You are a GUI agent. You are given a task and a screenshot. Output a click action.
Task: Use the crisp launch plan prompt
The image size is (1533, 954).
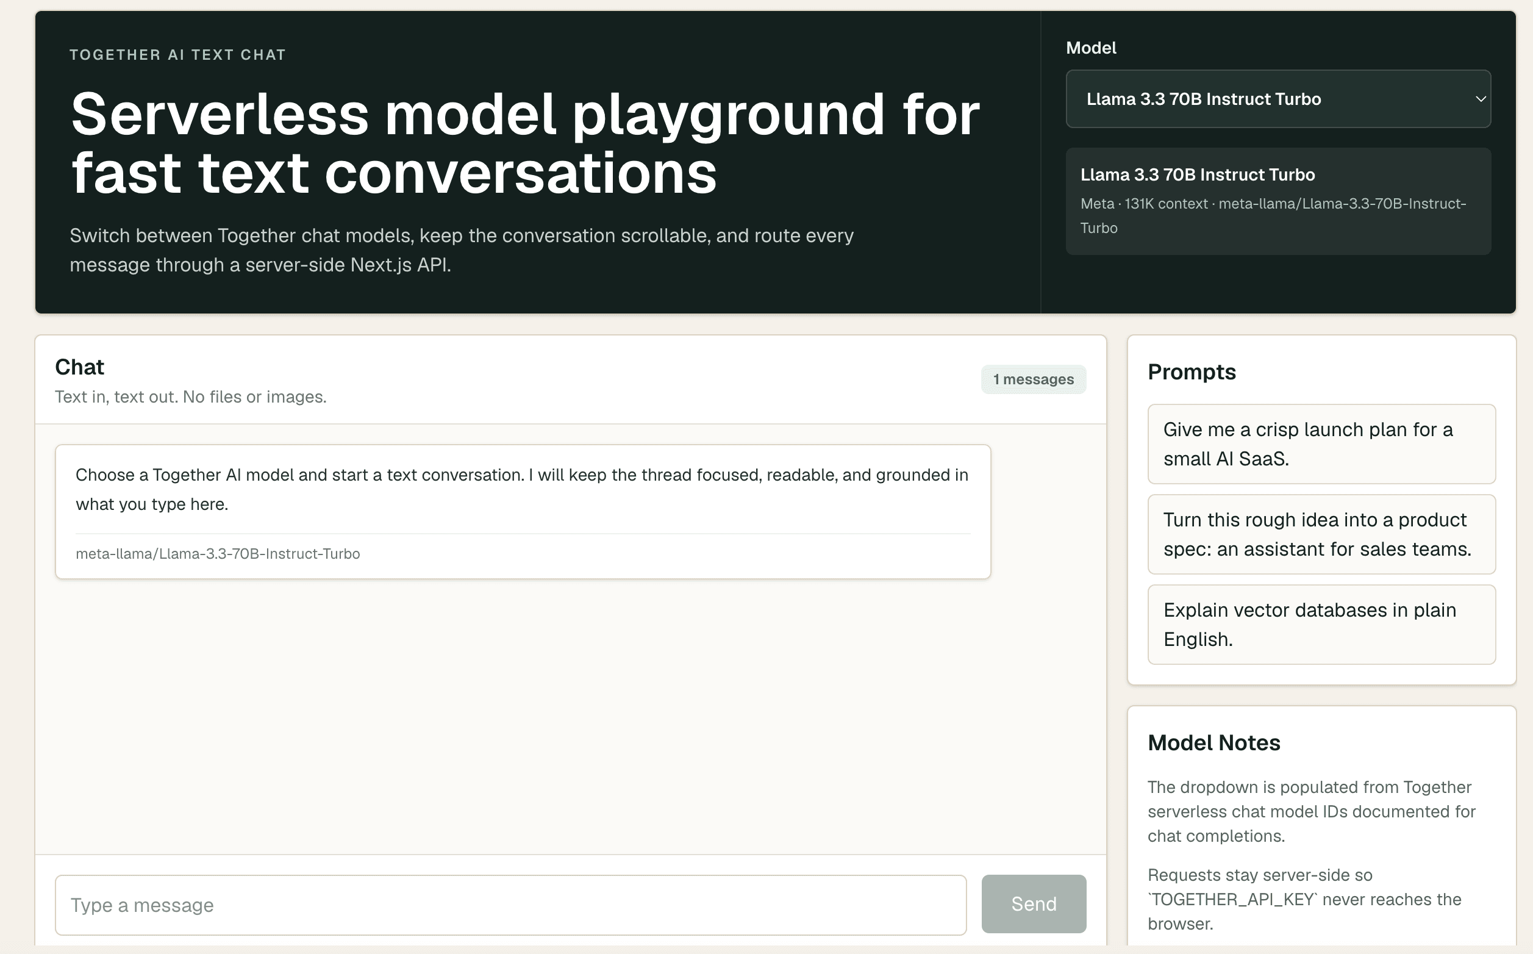pos(1321,444)
